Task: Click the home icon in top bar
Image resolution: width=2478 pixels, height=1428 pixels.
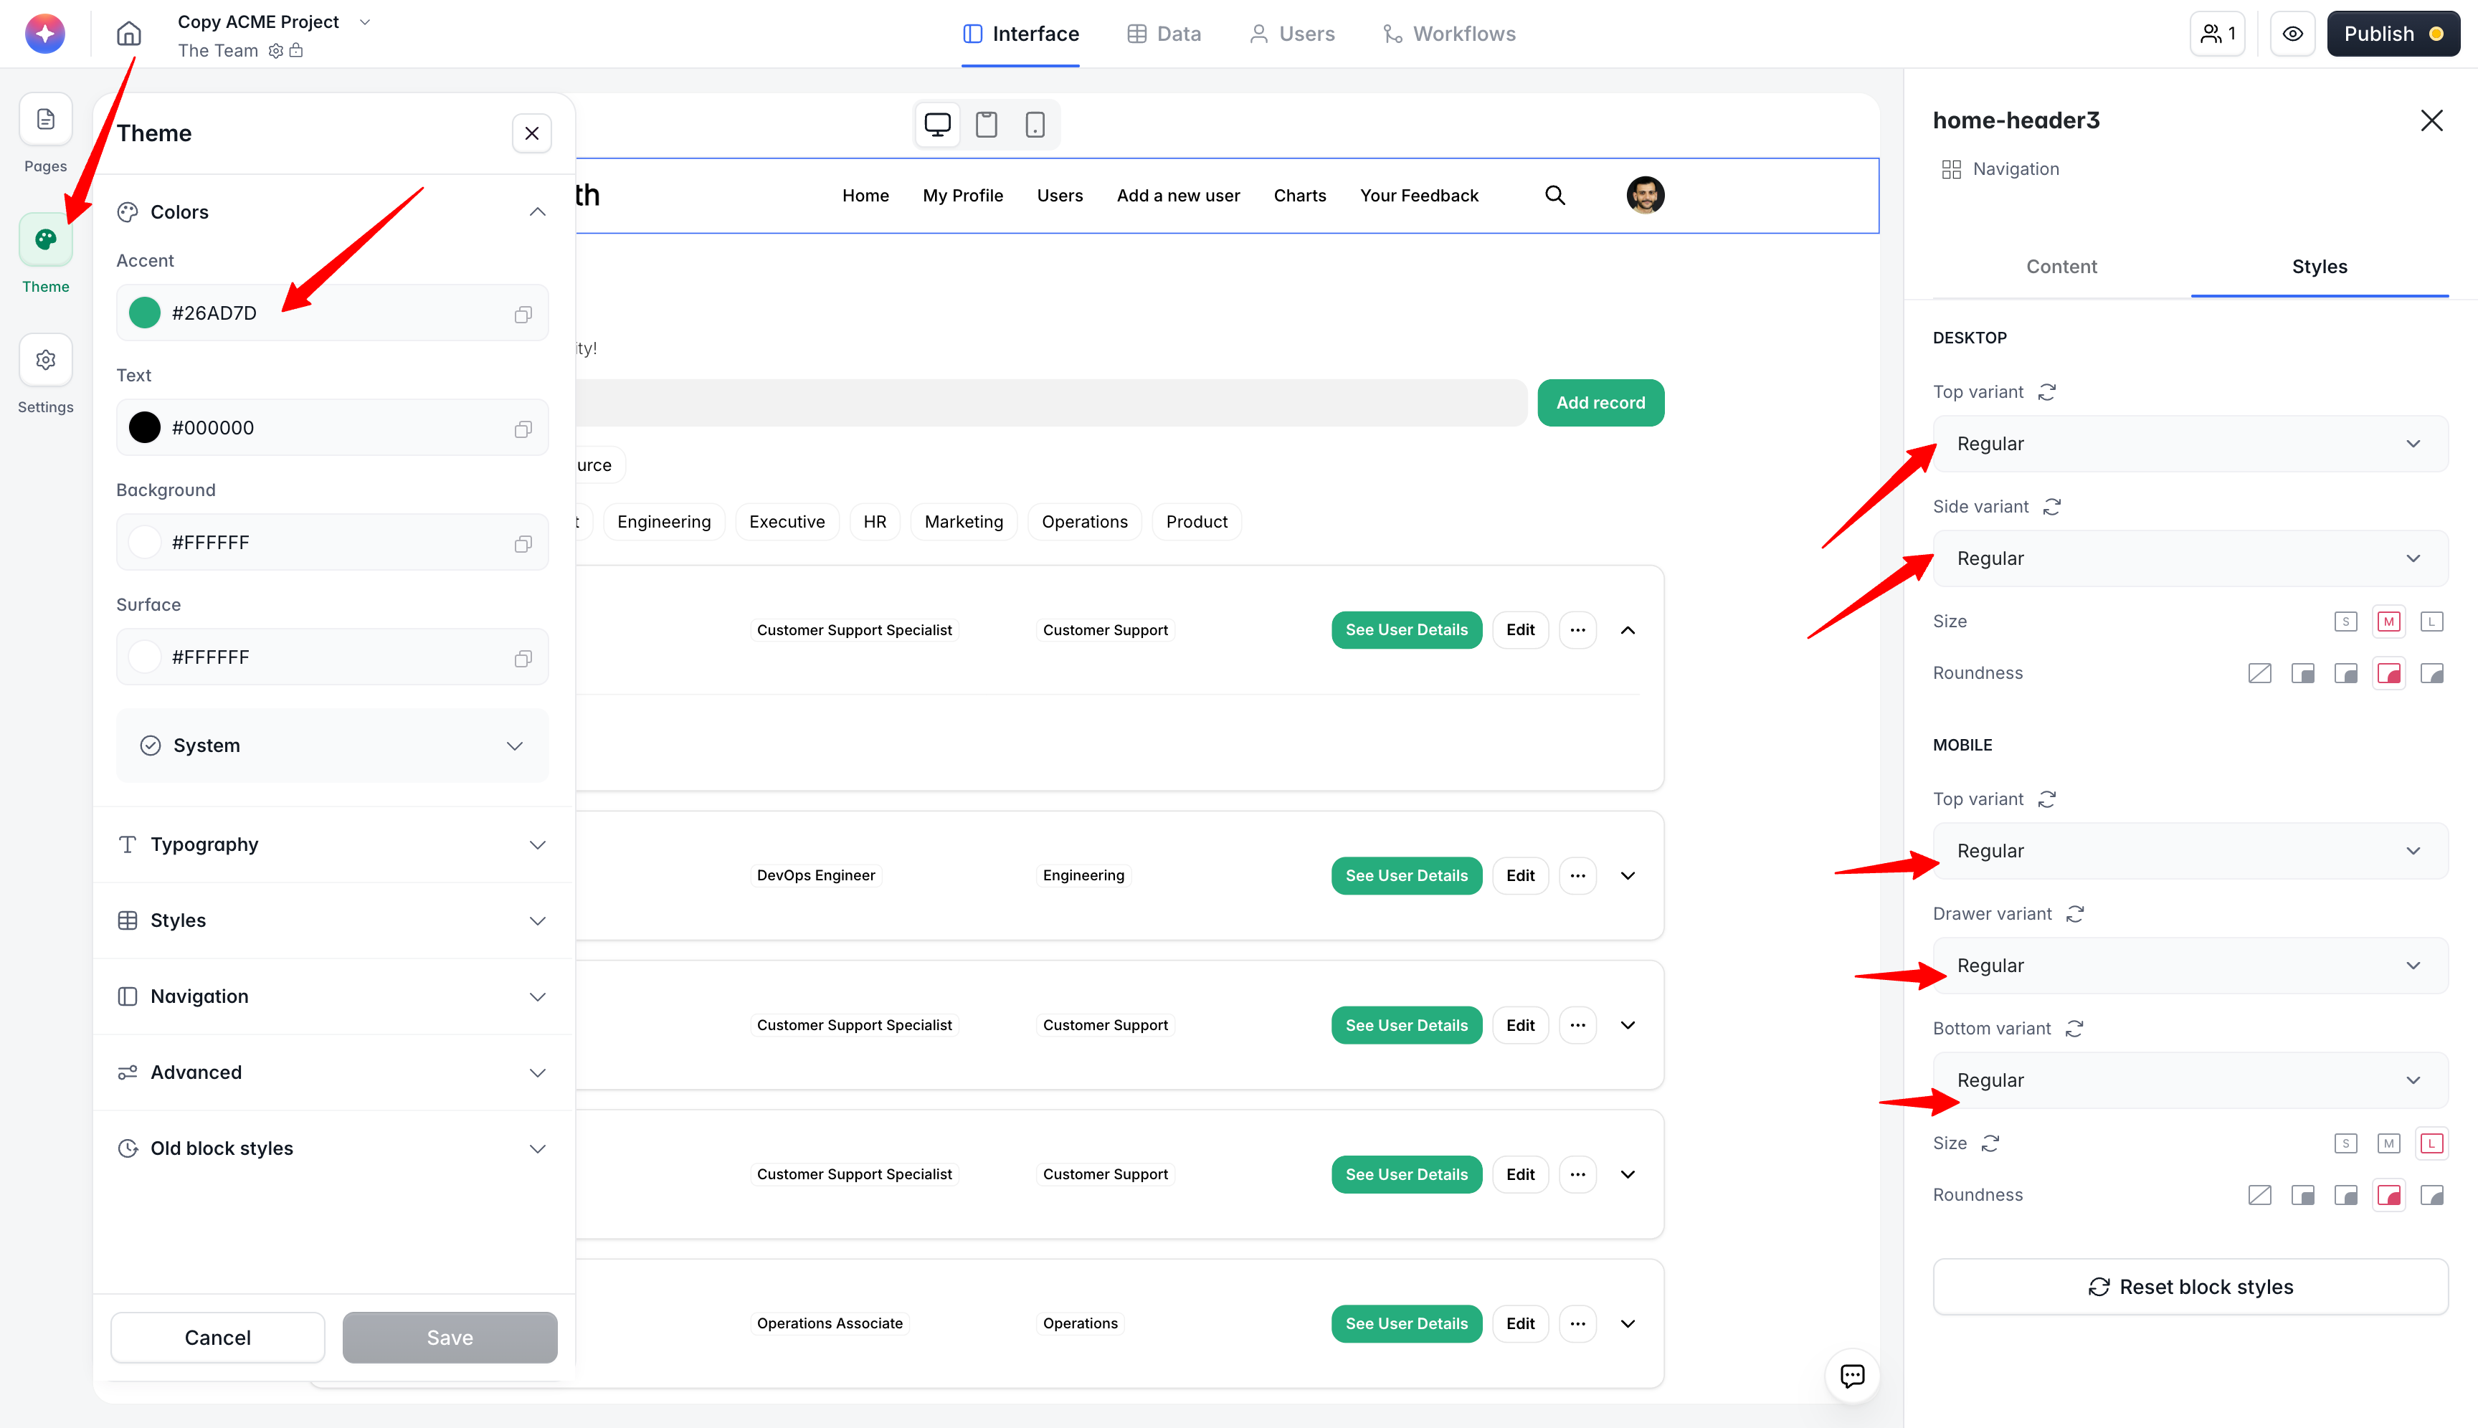Action: (x=128, y=34)
